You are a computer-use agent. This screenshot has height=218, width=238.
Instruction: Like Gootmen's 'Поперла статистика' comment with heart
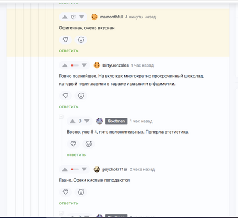(73, 144)
